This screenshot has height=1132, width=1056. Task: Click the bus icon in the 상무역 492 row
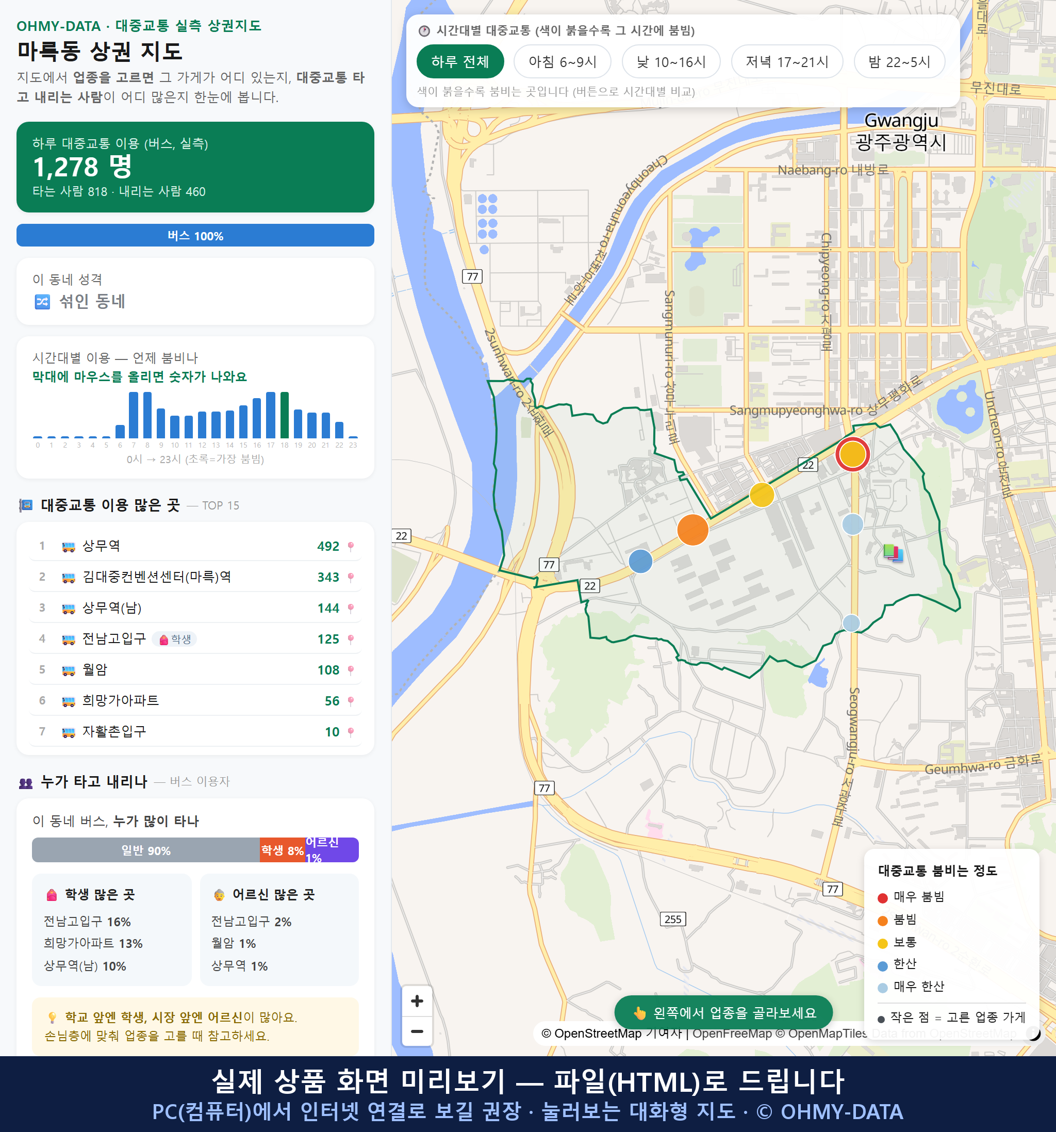(x=68, y=547)
